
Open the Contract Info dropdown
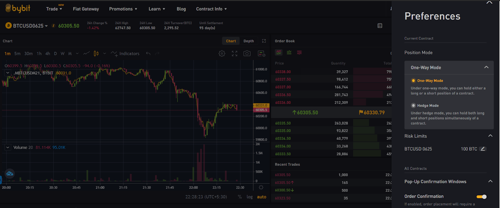tap(212, 9)
